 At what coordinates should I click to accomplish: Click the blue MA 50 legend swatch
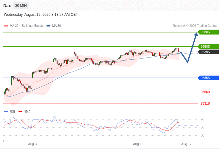coord(48,26)
